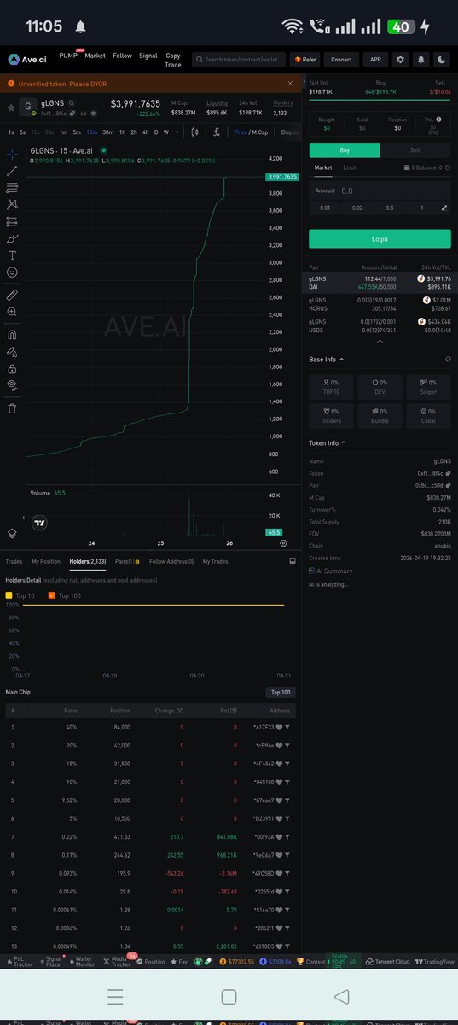Screen dimensions: 458x1025
Task: Open the emoji icons tool
Action: tap(12, 272)
